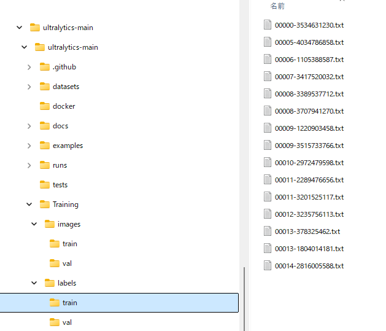Screen dimensions: 386x331
Task: Expand the .github folder chevron
Action: tap(29, 67)
